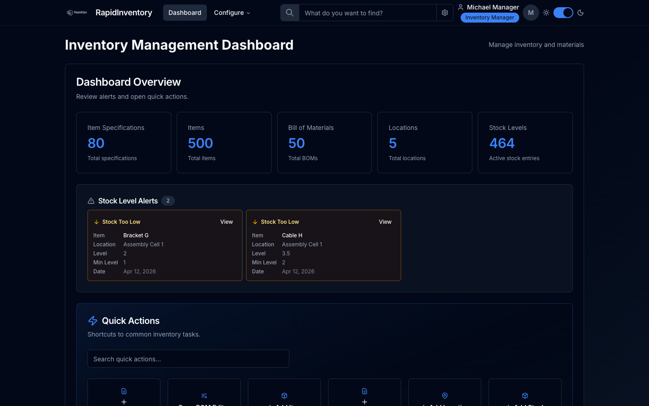Open the Items total card

[x=224, y=143]
